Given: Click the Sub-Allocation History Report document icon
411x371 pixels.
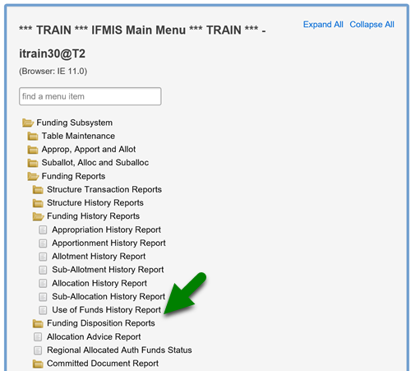Looking at the screenshot, I should click(43, 297).
